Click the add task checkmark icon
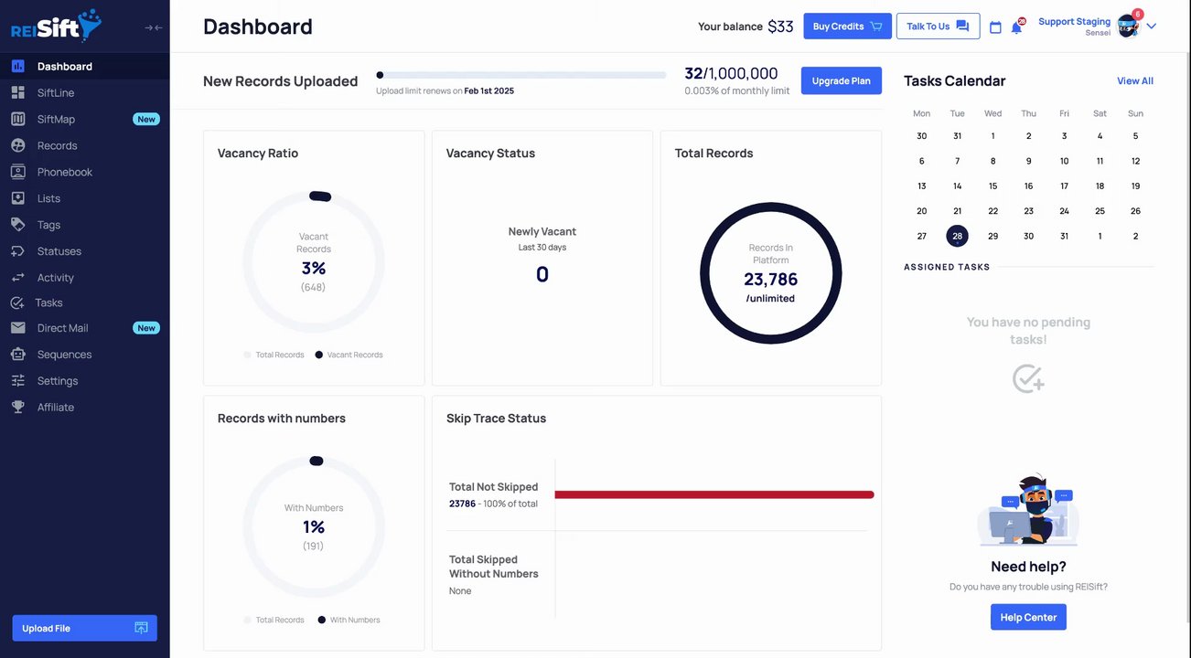The image size is (1191, 658). pyautogui.click(x=1028, y=378)
